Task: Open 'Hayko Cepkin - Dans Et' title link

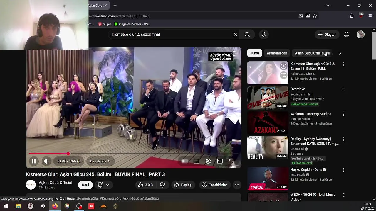Action: pos(308,170)
